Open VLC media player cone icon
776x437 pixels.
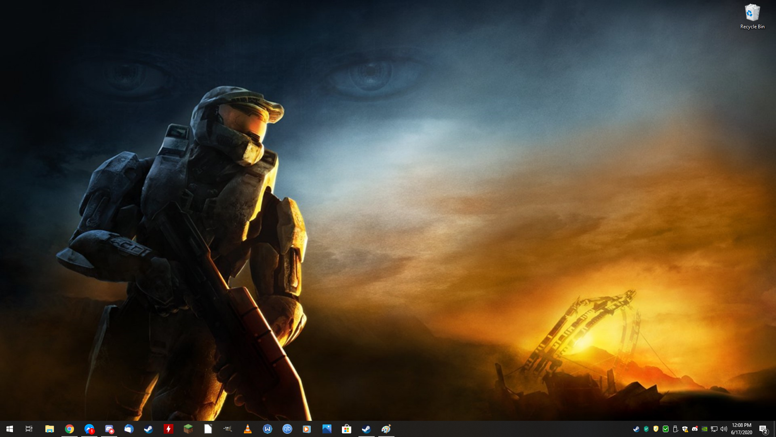pos(248,429)
